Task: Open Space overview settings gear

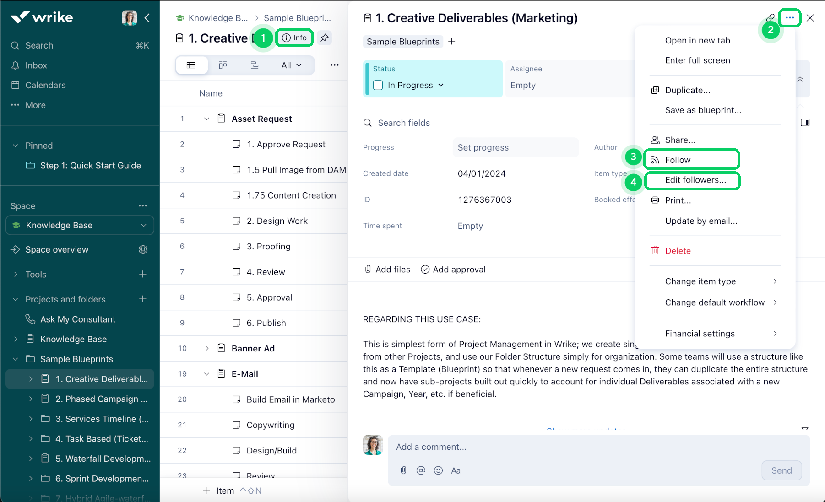Action: [x=143, y=249]
